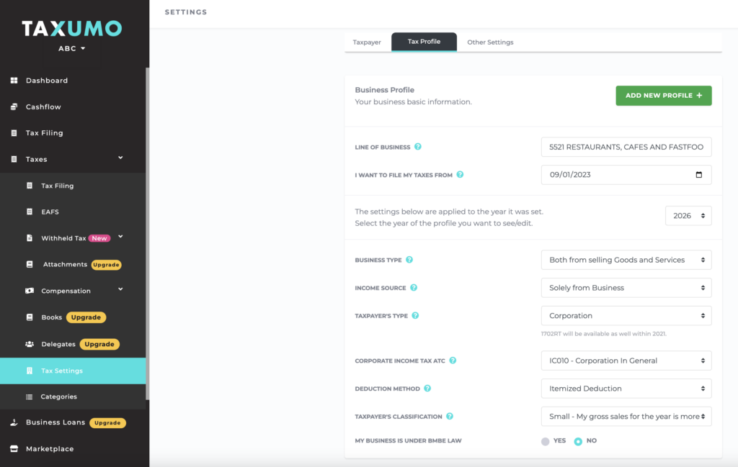Open calendar picker icon in date field
Image resolution: width=738 pixels, height=467 pixels.
point(698,175)
